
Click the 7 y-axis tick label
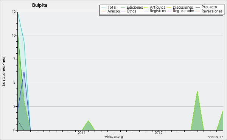(14, 59)
